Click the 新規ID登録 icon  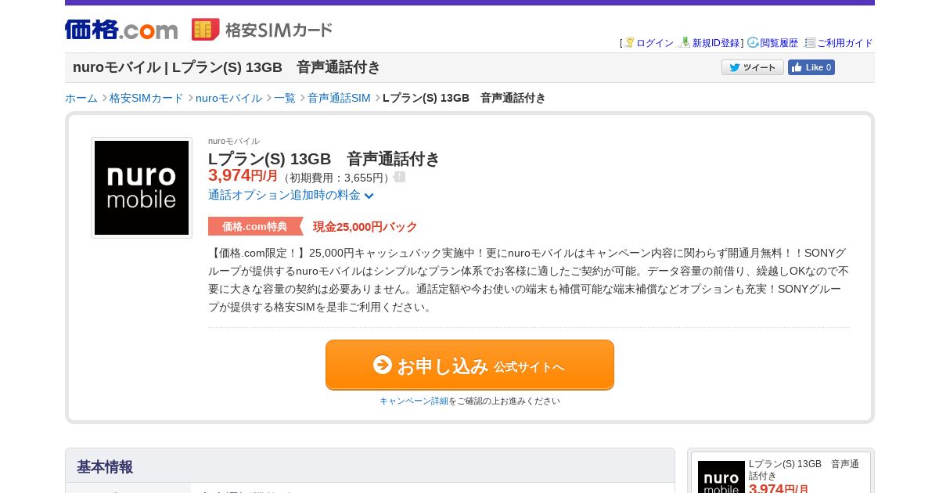pyautogui.click(x=685, y=42)
